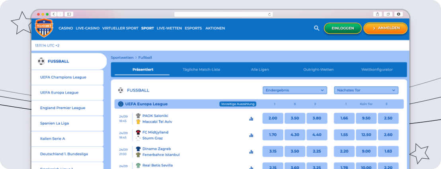
Task: Switch to the Outright-Wetten tab
Action: point(318,69)
